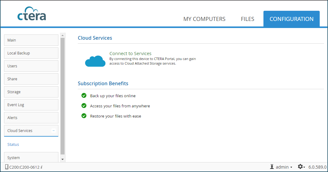Screen dimensions: 328x172
Task: Click sidebar scrollbar down arrow
Action: pyautogui.click(x=62, y=159)
